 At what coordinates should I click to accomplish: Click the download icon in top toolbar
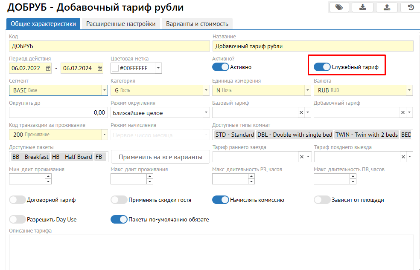(363, 7)
